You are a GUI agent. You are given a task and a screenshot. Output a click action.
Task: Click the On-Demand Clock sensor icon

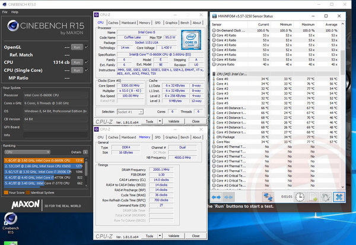(x=214, y=30)
